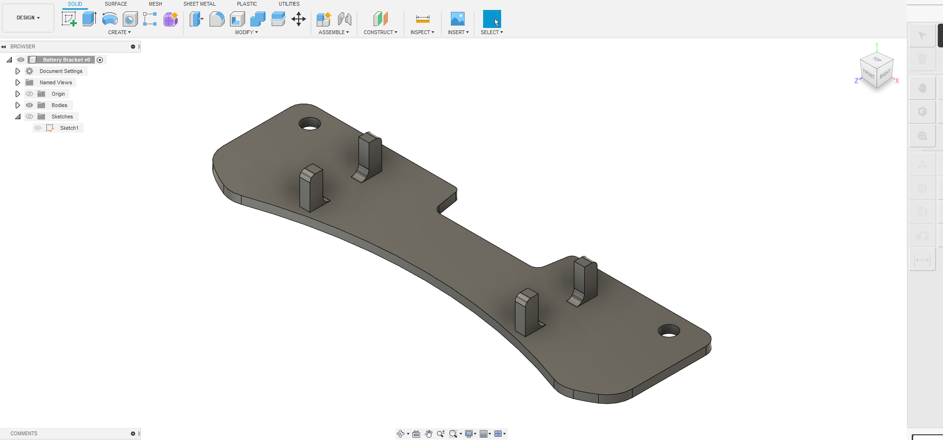This screenshot has height=440, width=943.
Task: Open the Design workspace switcher
Action: [x=28, y=18]
